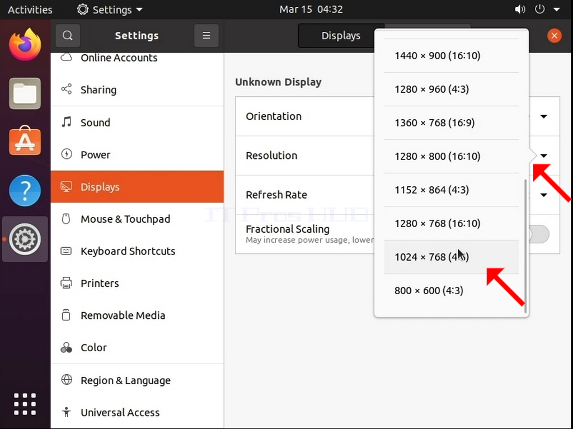This screenshot has width=573, height=429.
Task: Click the Settings gear in dock
Action: pyautogui.click(x=25, y=239)
